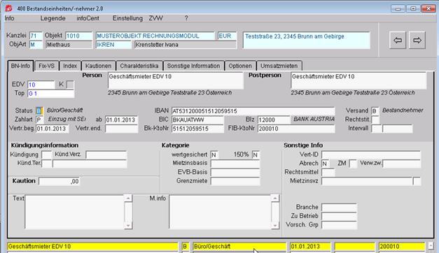The height and width of the screenshot is (253, 439).
Task: Go to previous record with left arrow
Action: (x=398, y=41)
